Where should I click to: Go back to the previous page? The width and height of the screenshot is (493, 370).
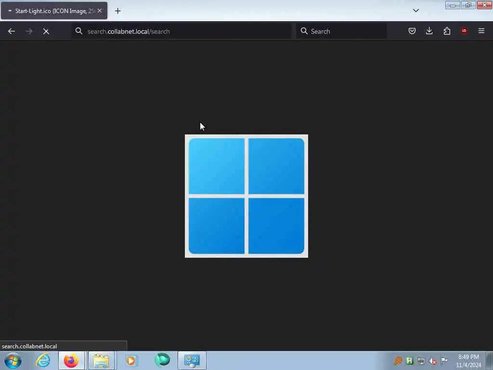point(12,31)
